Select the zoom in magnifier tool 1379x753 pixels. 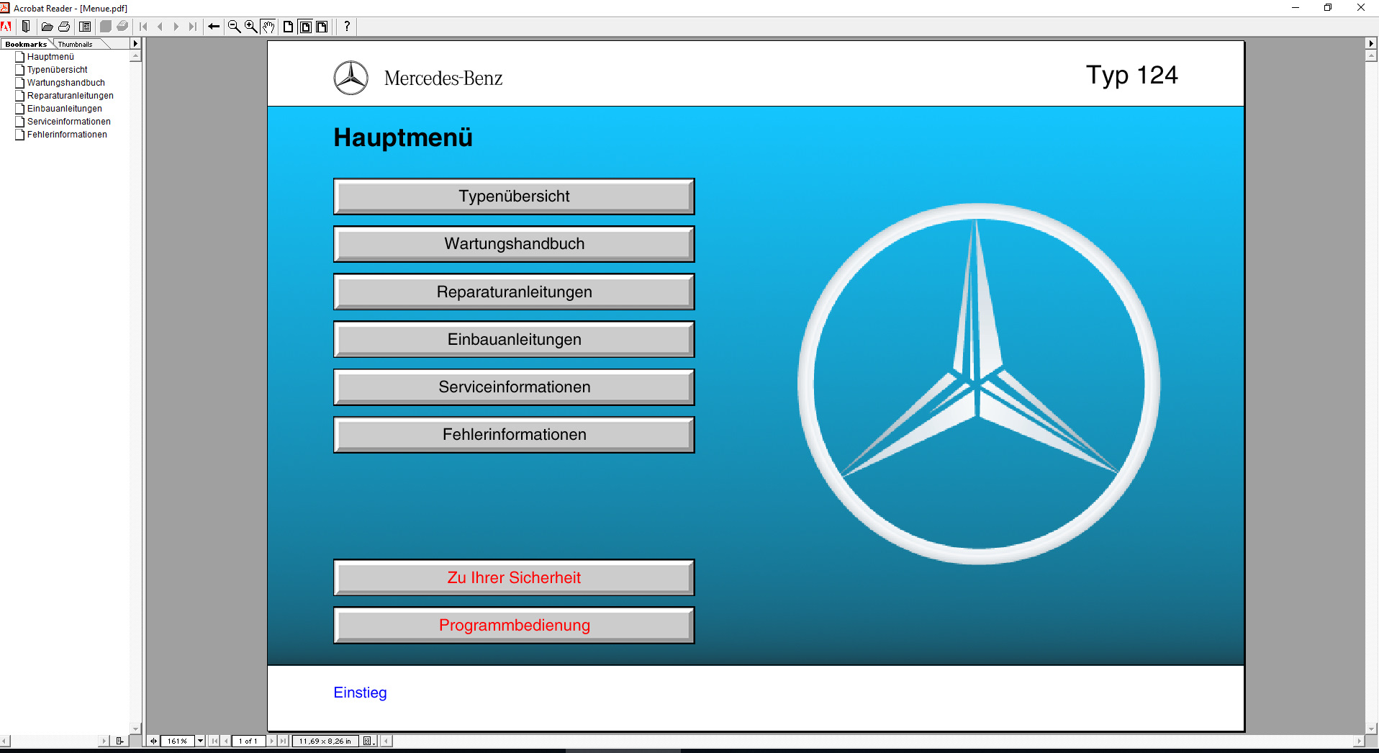coord(250,27)
